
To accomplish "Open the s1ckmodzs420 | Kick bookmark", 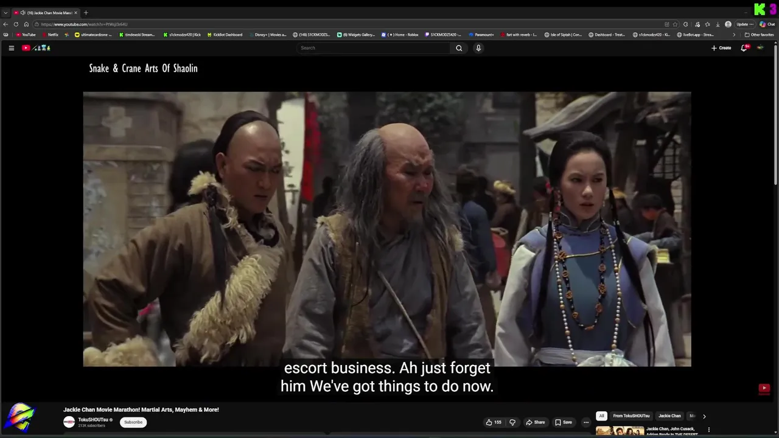I will [x=182, y=35].
